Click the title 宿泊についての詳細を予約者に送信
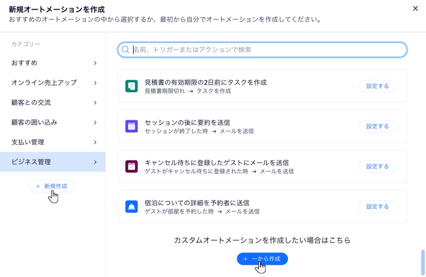Viewport: 426px width, 277px height. click(x=197, y=203)
